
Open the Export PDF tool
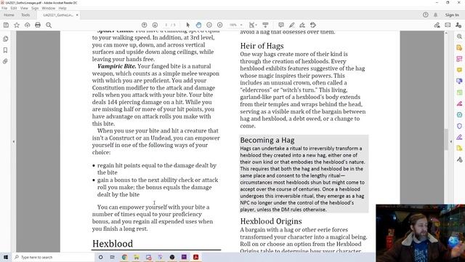[459, 47]
